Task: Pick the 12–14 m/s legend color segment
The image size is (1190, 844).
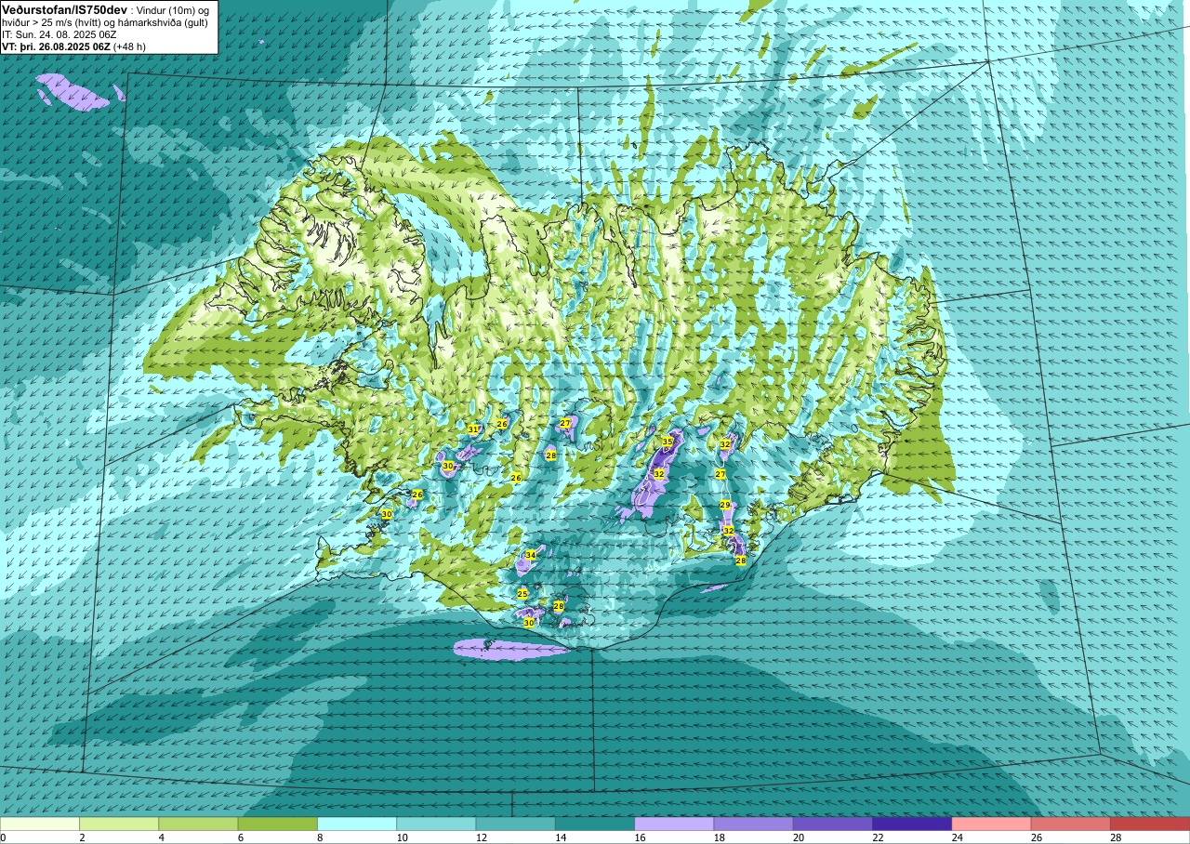Action: tap(515, 824)
